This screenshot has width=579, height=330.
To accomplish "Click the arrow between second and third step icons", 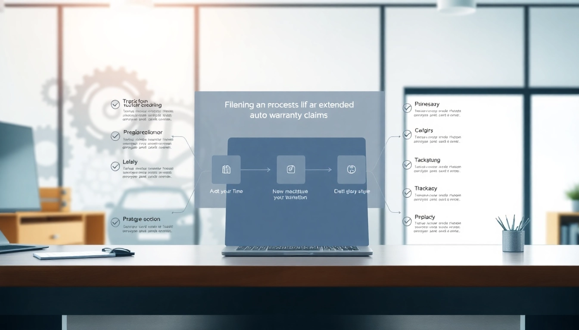I will click(318, 170).
